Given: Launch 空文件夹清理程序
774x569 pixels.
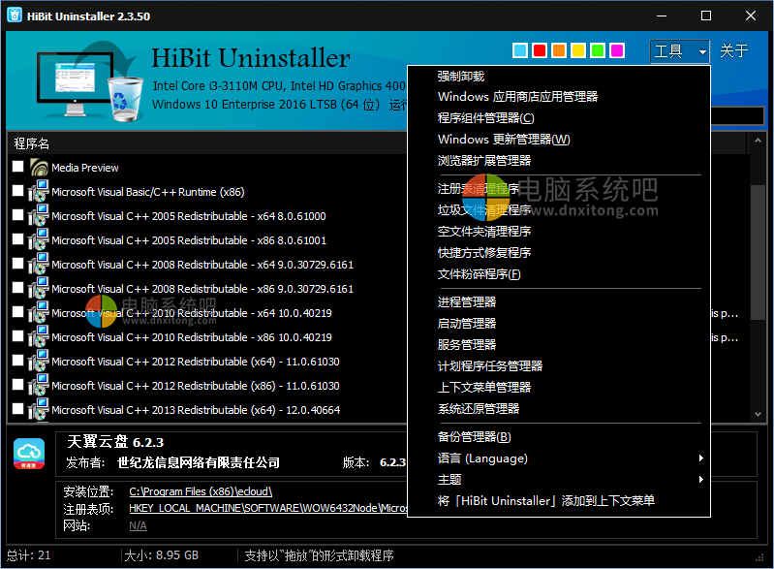Looking at the screenshot, I should 559,232.
